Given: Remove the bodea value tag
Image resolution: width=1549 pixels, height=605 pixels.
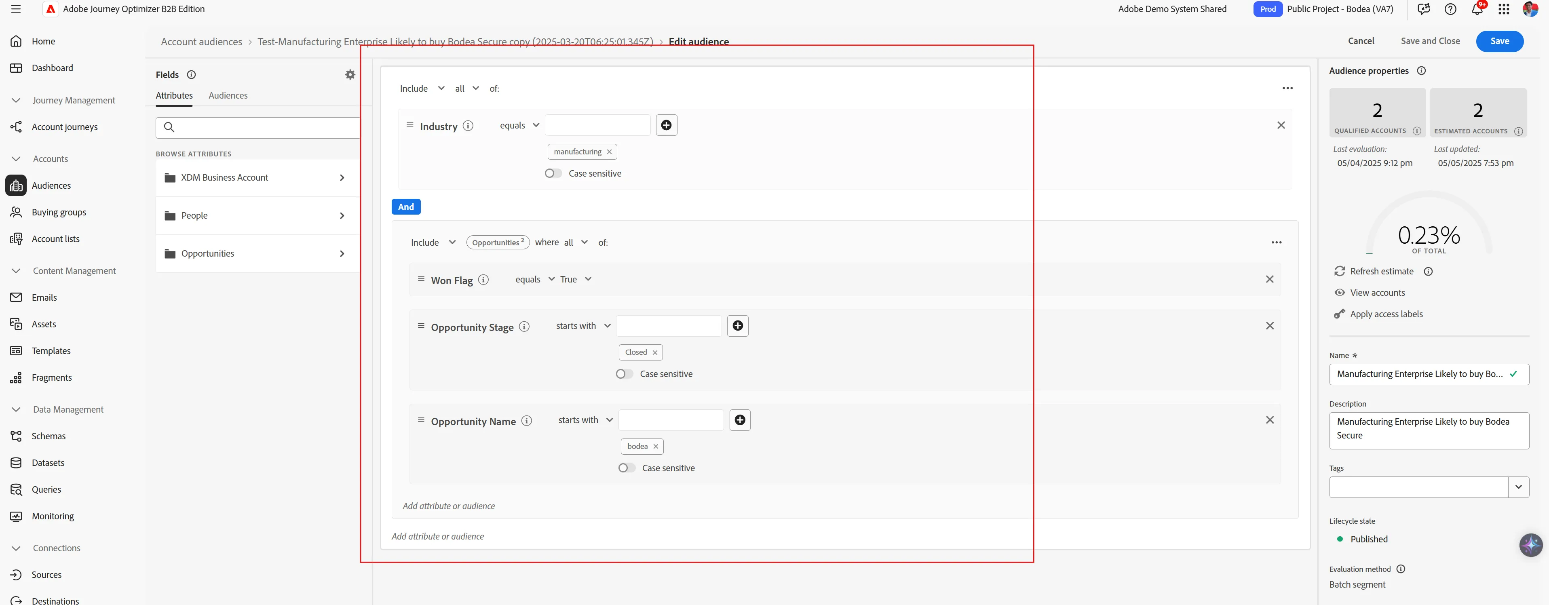Looking at the screenshot, I should pyautogui.click(x=655, y=446).
